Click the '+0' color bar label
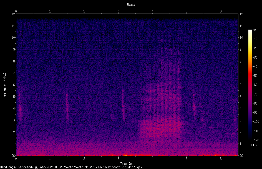 [x=254, y=30]
